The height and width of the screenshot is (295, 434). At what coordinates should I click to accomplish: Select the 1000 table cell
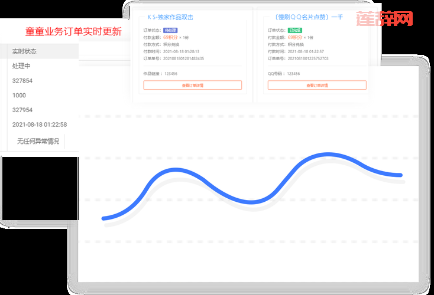pyautogui.click(x=19, y=96)
